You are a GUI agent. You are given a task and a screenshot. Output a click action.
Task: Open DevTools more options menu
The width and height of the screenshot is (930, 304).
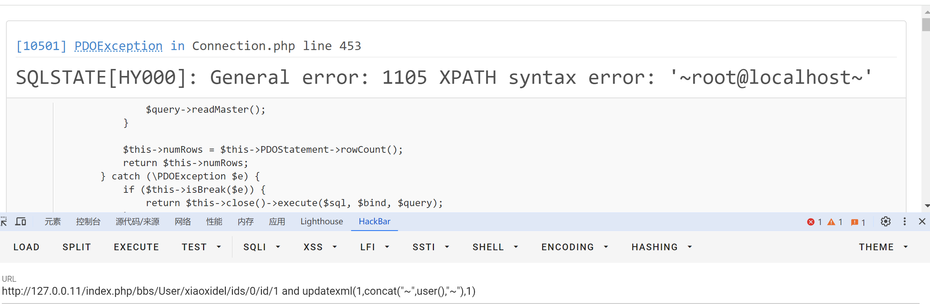point(905,222)
